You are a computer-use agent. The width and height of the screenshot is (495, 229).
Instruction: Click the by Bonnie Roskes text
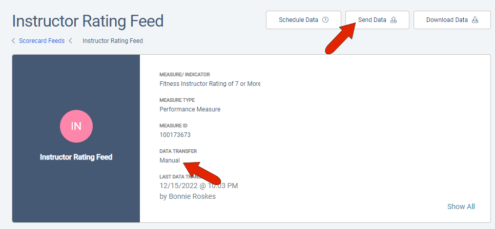[188, 197]
